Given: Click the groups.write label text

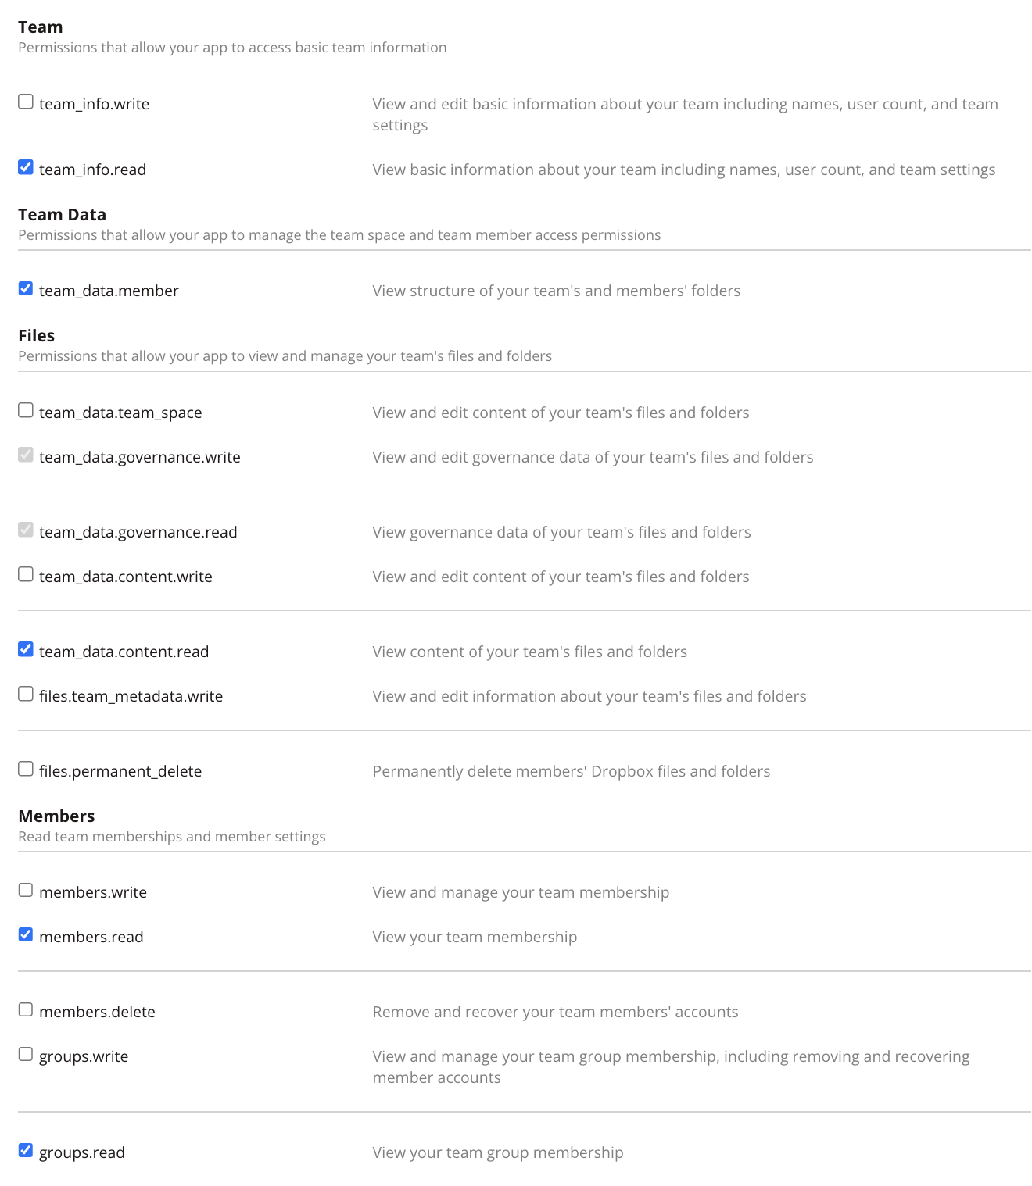Looking at the screenshot, I should pyautogui.click(x=84, y=1057).
